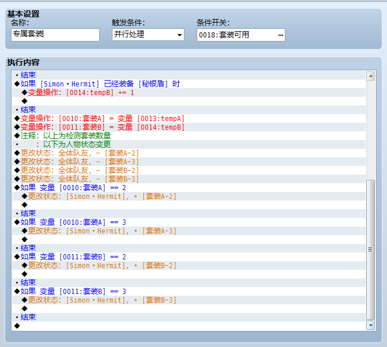Select the final 结束 line after 套装B-3 block
The height and width of the screenshot is (347, 387).
click(189, 317)
